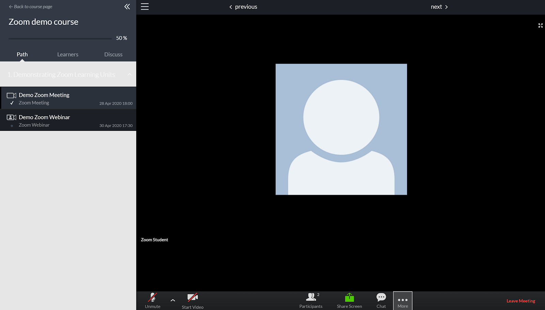Leave Meeting from the Zoom toolbar
The image size is (545, 310).
[520, 300]
